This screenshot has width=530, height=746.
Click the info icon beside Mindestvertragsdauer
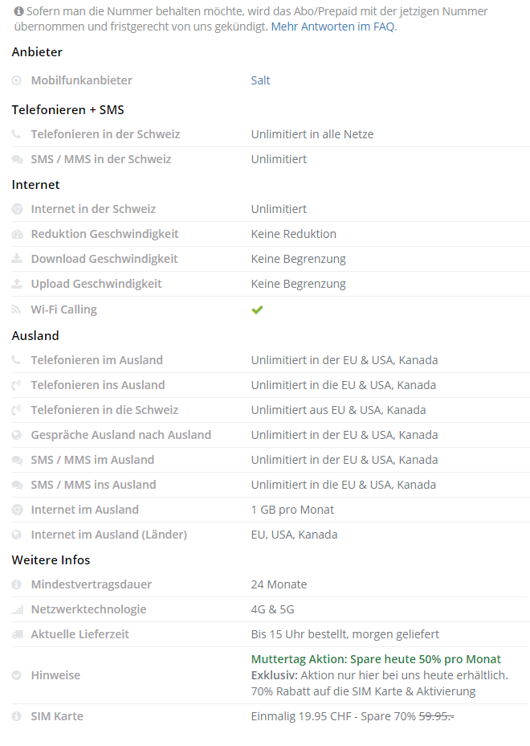pyautogui.click(x=17, y=584)
